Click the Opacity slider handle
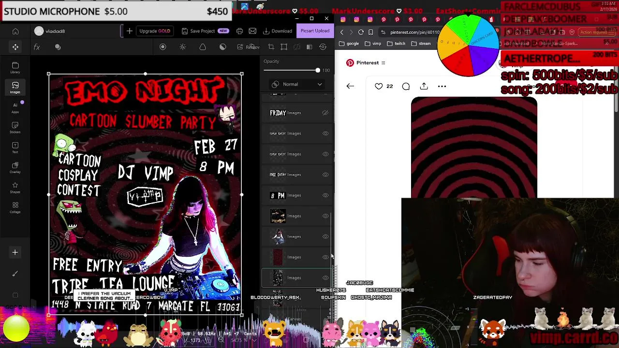 [318, 71]
